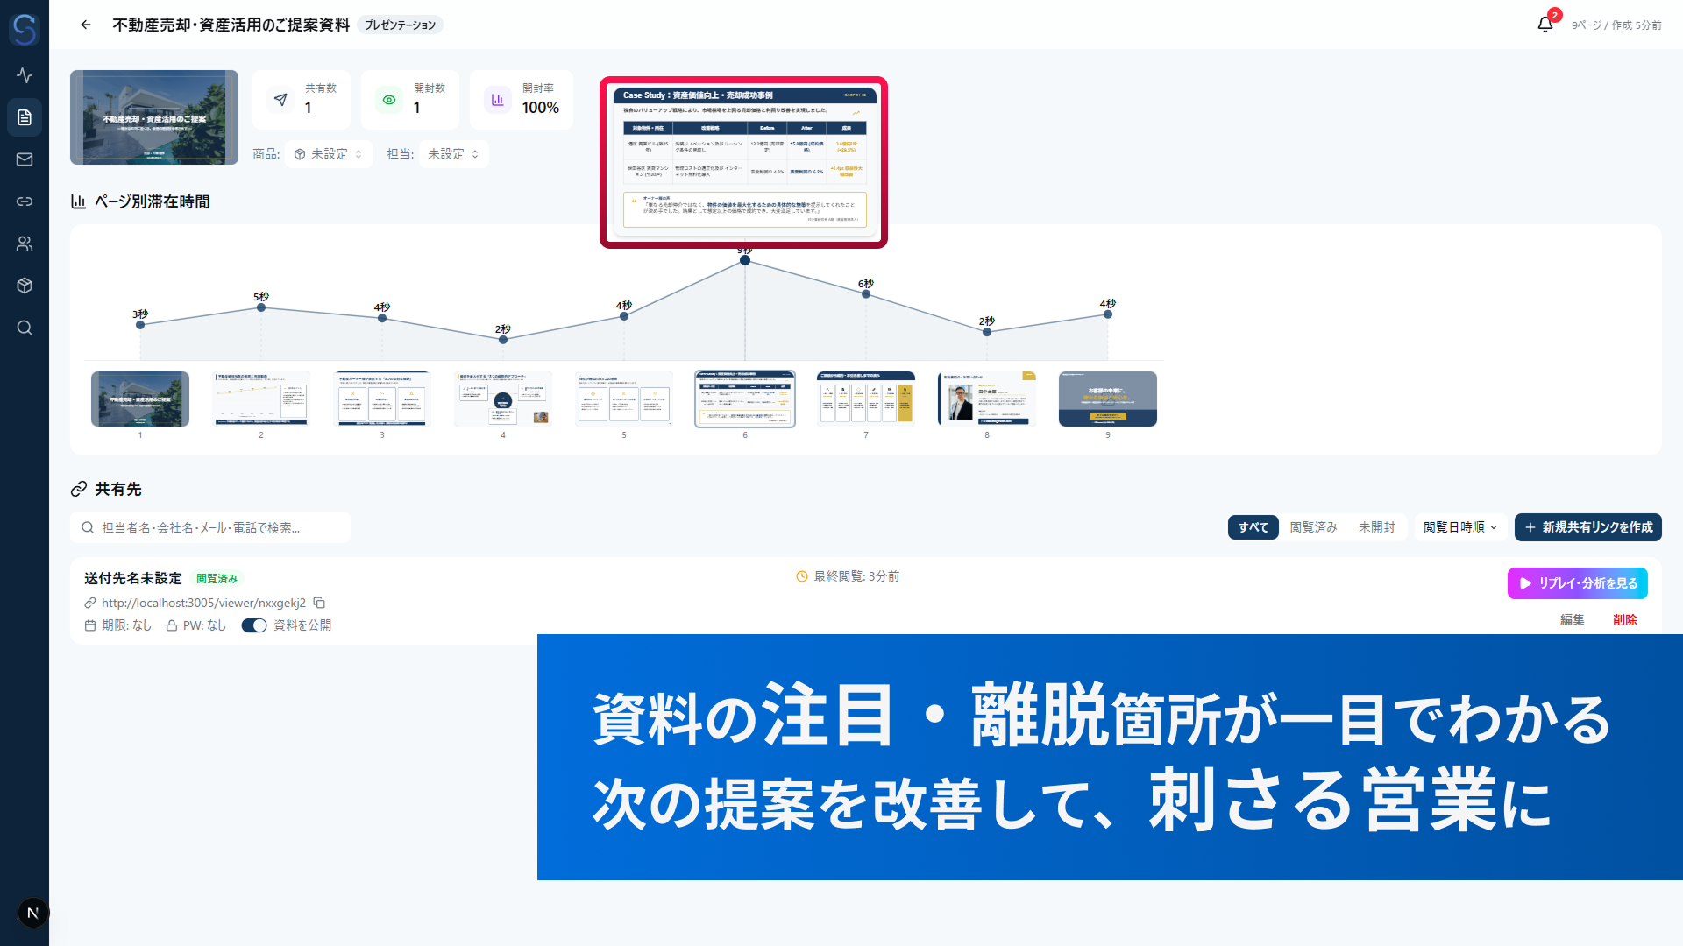Copy the viewer URL with copy icon
1683x946 pixels.
(320, 603)
